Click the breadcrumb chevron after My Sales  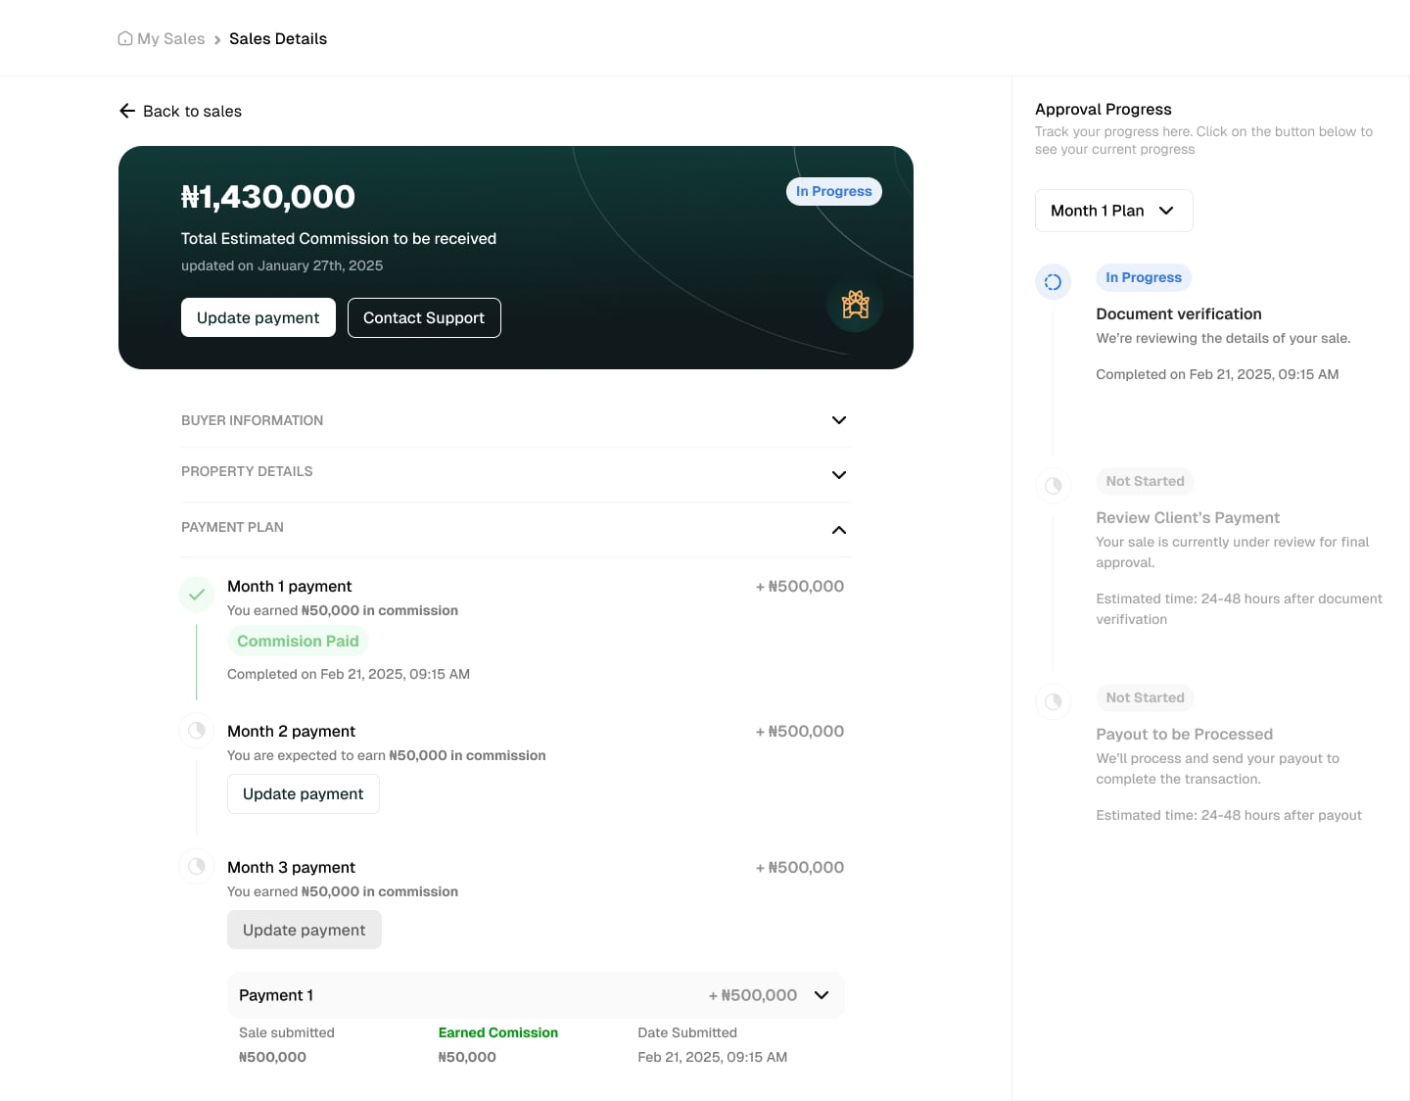tap(217, 40)
